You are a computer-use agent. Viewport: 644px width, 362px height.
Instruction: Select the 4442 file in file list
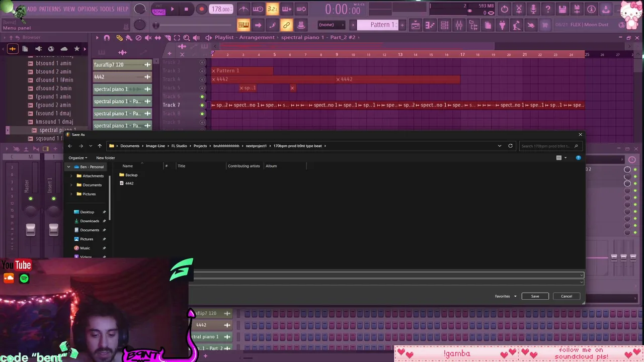(126, 184)
